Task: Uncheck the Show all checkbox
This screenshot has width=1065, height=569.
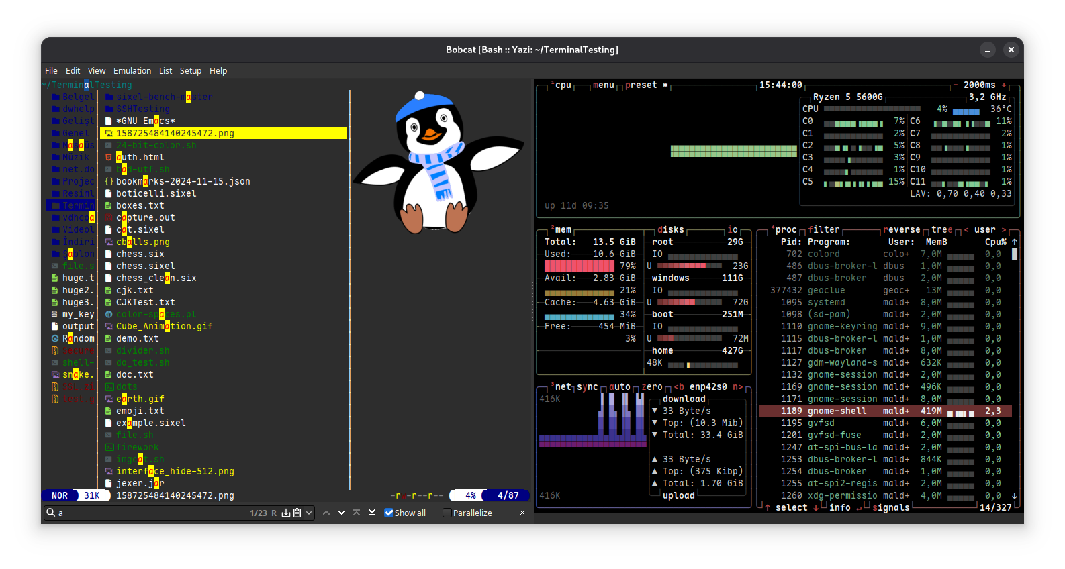Action: coord(389,513)
